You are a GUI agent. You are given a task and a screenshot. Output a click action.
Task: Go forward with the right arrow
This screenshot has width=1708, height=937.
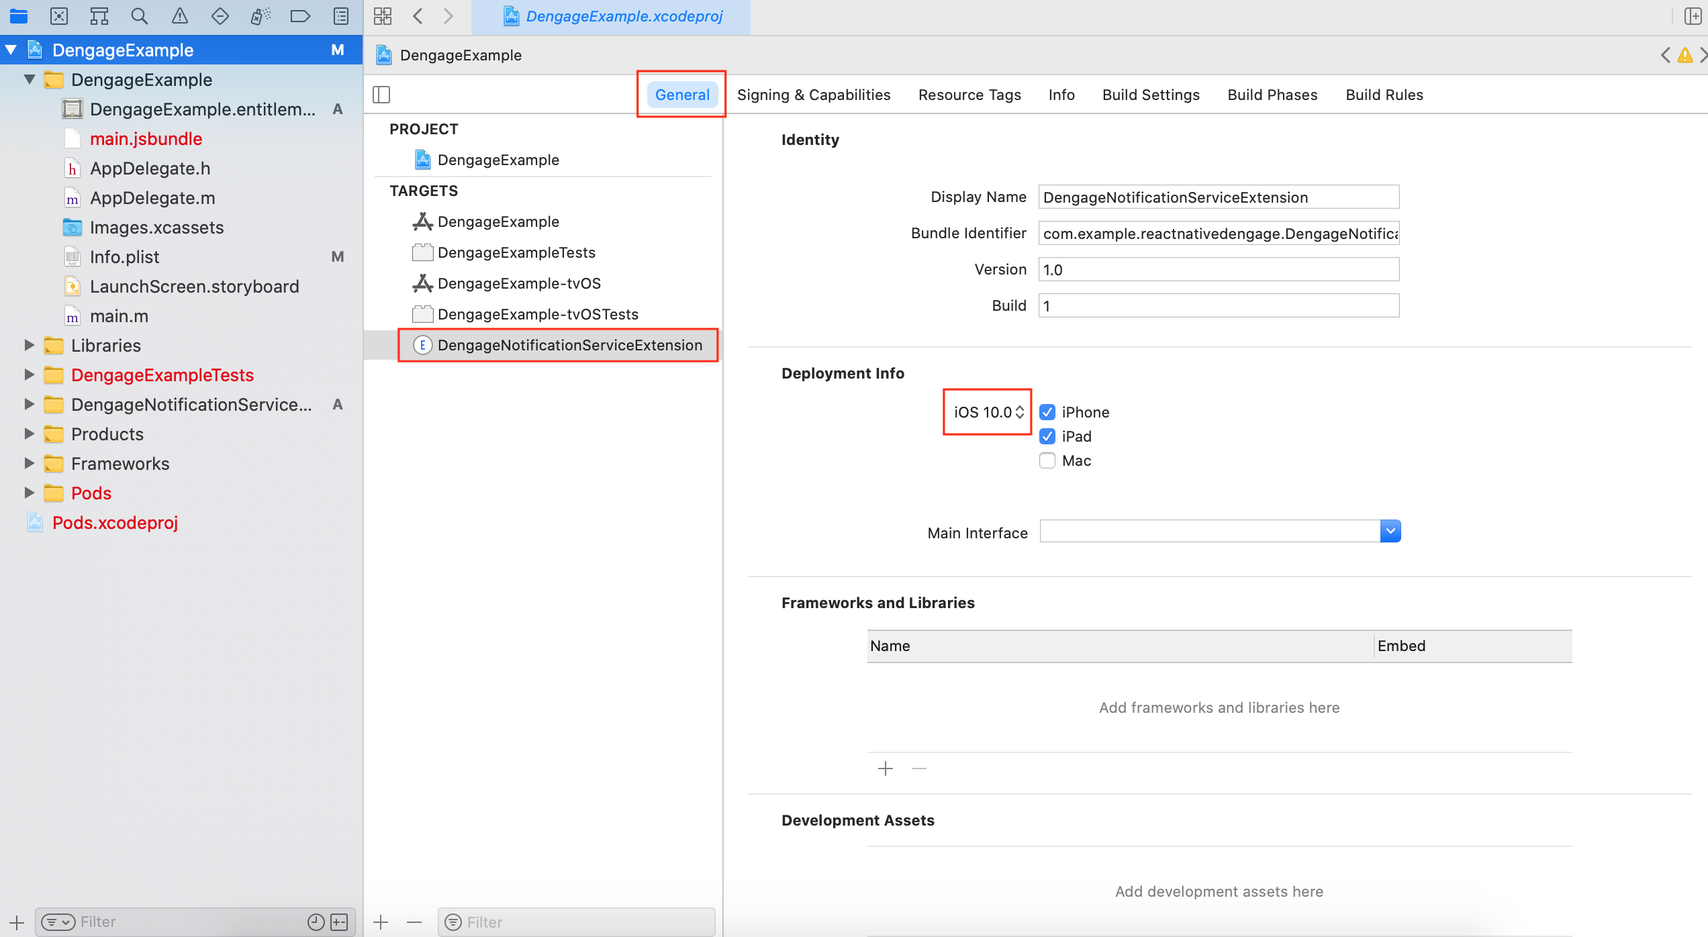tap(448, 16)
